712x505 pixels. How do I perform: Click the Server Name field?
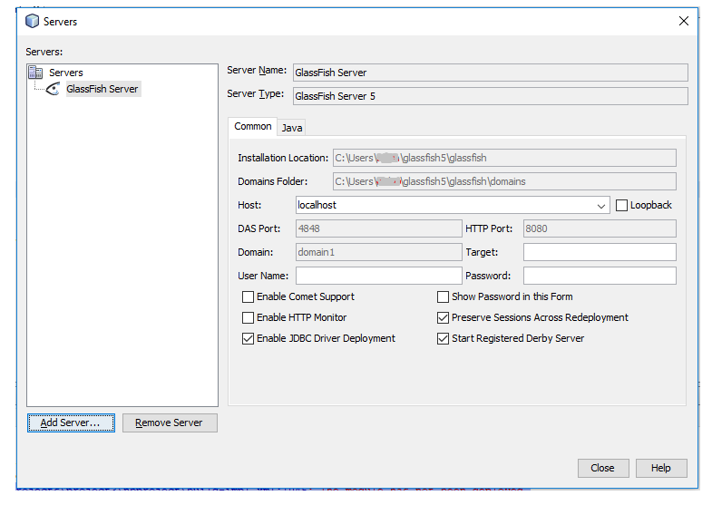(x=490, y=73)
